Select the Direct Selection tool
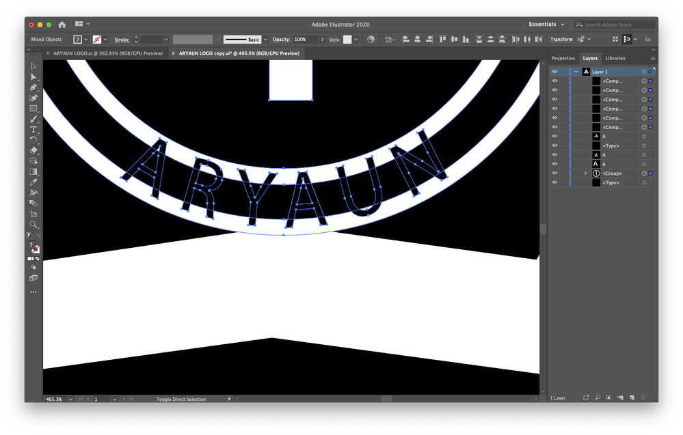The image size is (683, 435). [34, 77]
